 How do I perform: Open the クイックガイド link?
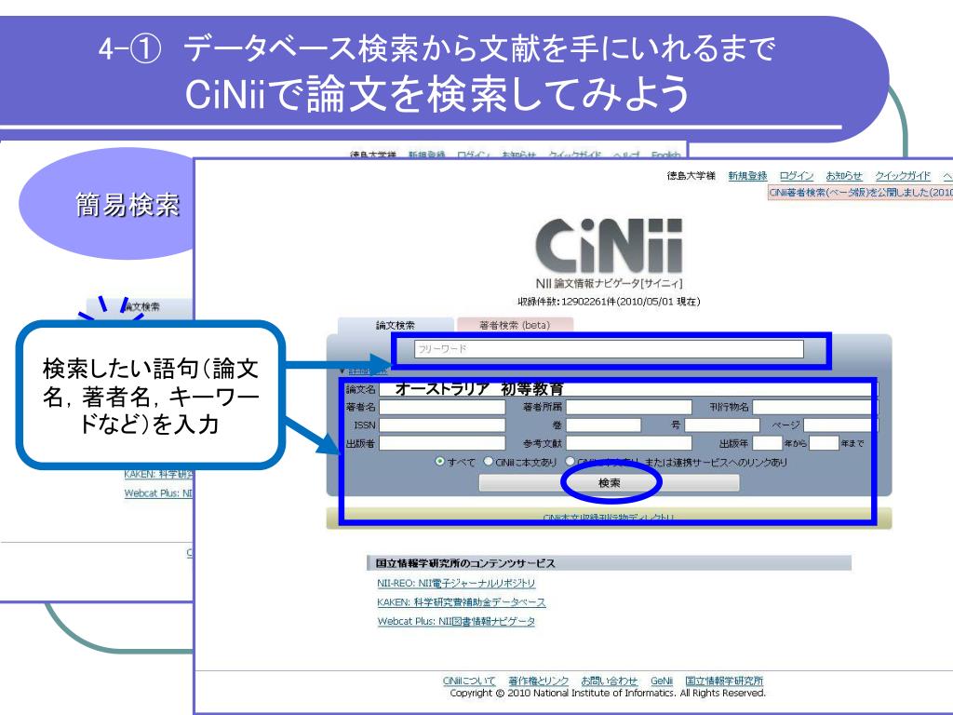pyautogui.click(x=903, y=176)
